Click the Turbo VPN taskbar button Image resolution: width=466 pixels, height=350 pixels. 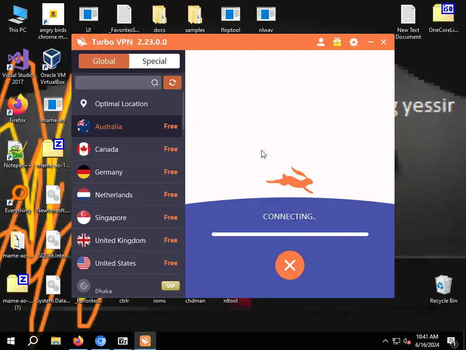[x=145, y=341]
